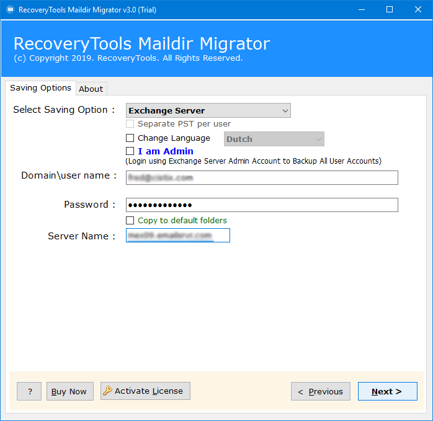Go back with the Previous button
This screenshot has height=421, width=433.
(x=321, y=391)
